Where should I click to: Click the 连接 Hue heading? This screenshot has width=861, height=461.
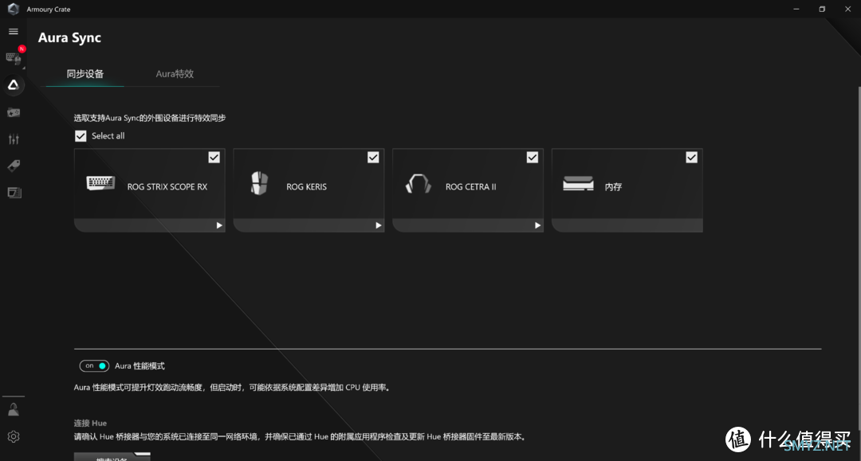coord(91,423)
